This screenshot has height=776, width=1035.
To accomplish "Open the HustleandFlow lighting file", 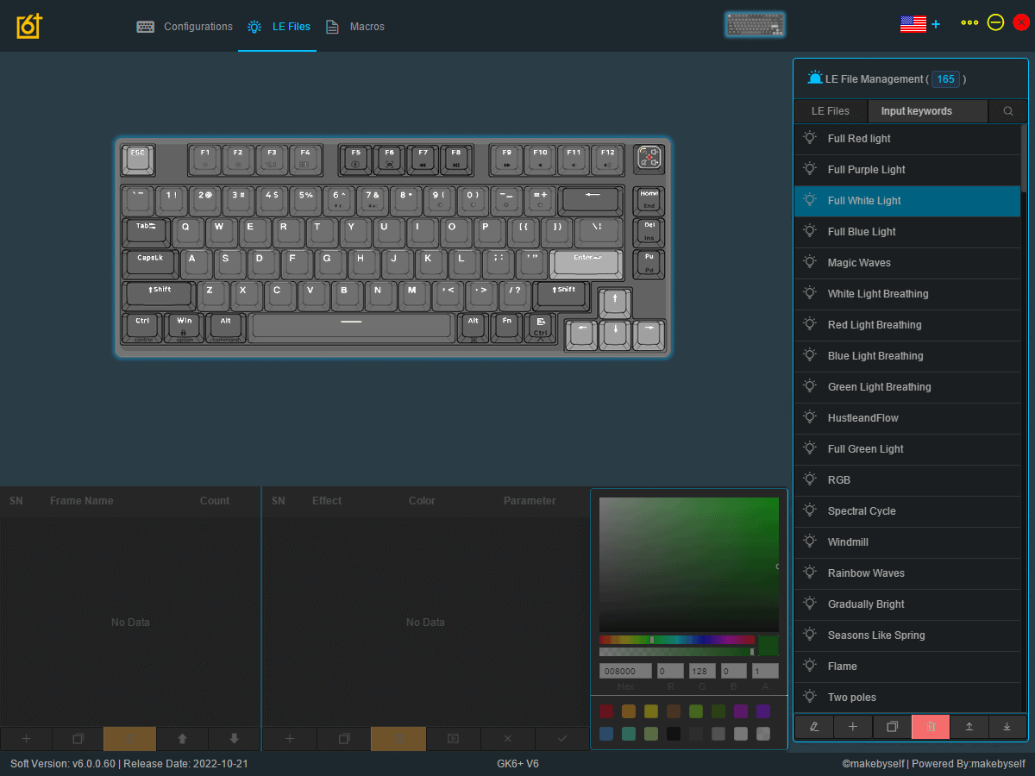I will coord(906,418).
